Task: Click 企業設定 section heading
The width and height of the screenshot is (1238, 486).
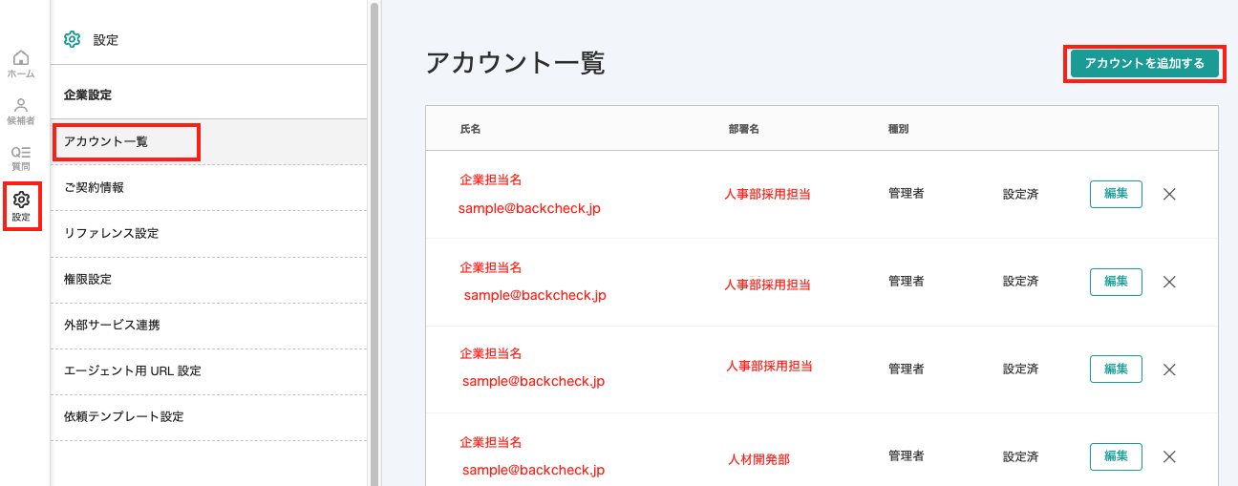Action: (88, 95)
